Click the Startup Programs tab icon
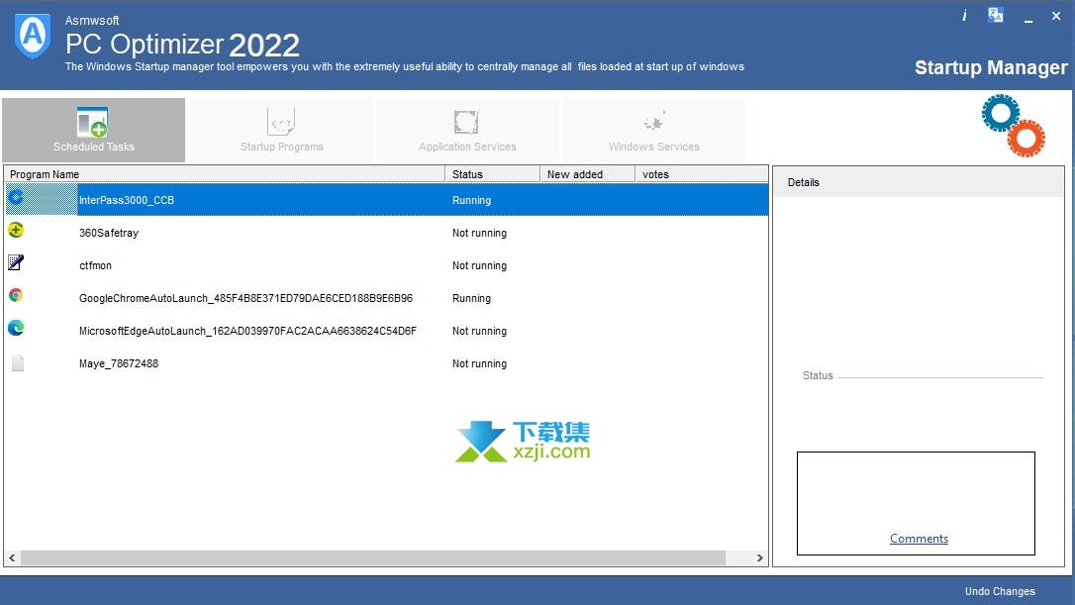Screen dimensions: 1075x605 pos(281,122)
